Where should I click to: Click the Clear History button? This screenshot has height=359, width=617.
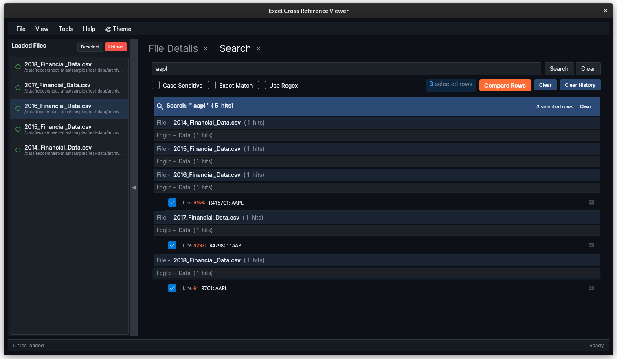pyautogui.click(x=580, y=85)
